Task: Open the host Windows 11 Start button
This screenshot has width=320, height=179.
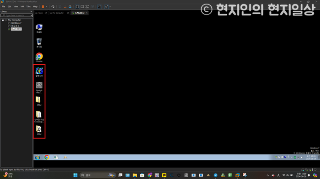Action: [x=75, y=175]
